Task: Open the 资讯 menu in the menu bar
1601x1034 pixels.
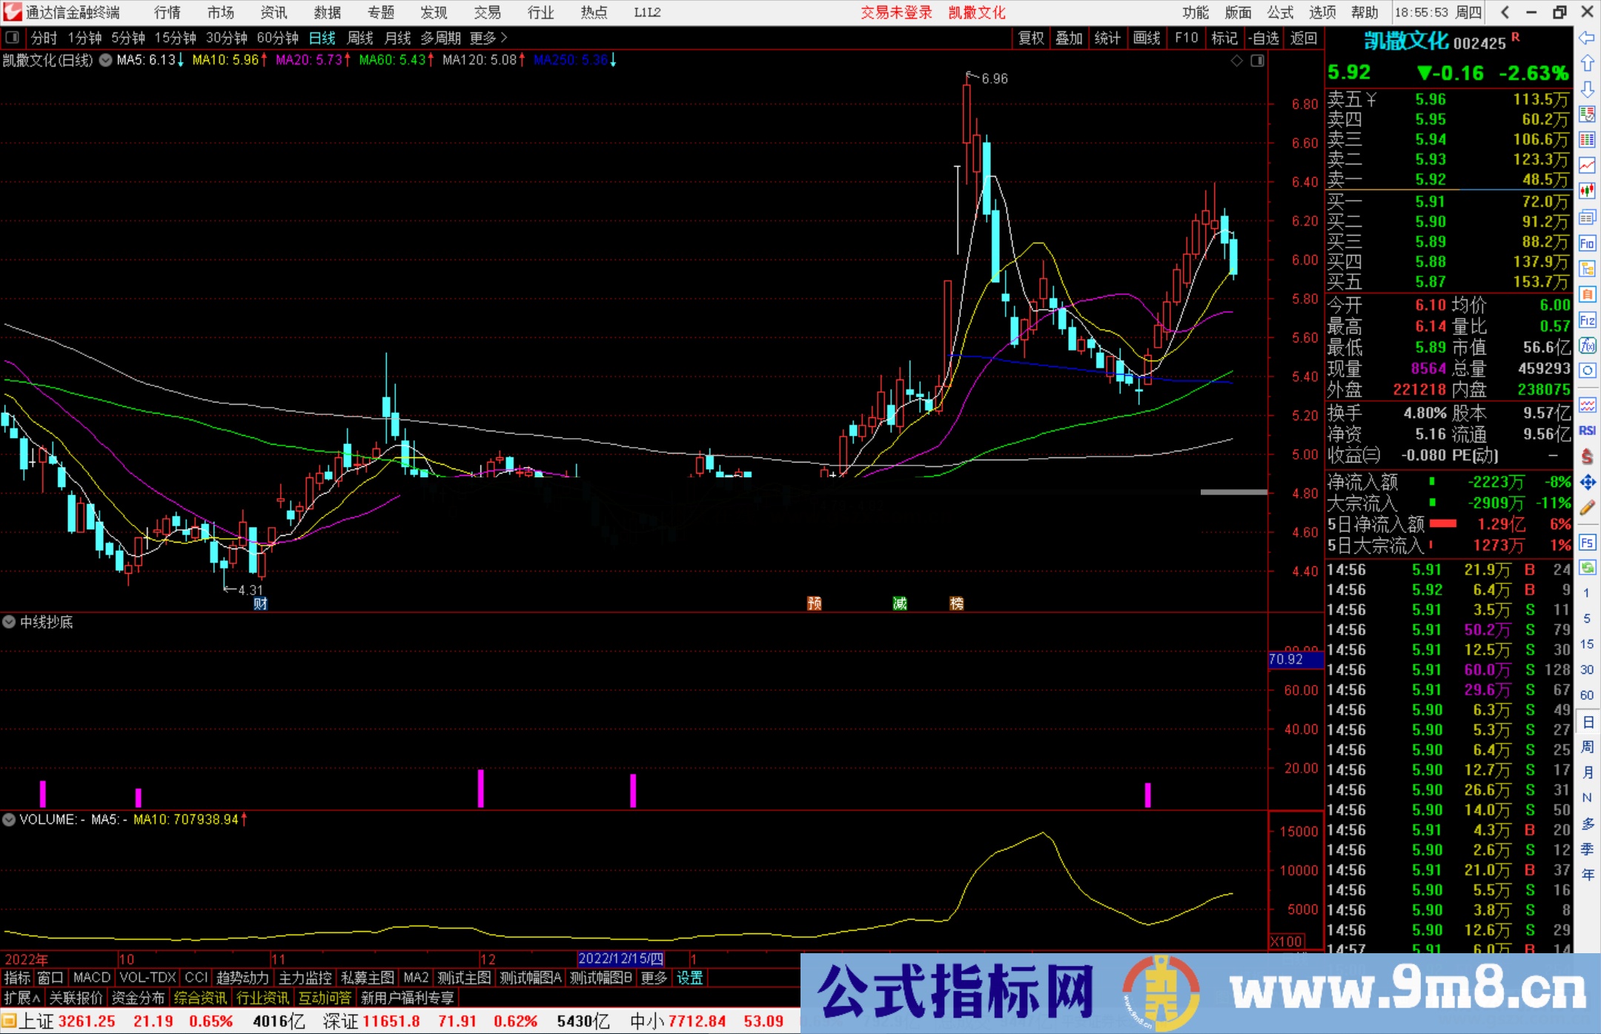Action: (x=274, y=12)
